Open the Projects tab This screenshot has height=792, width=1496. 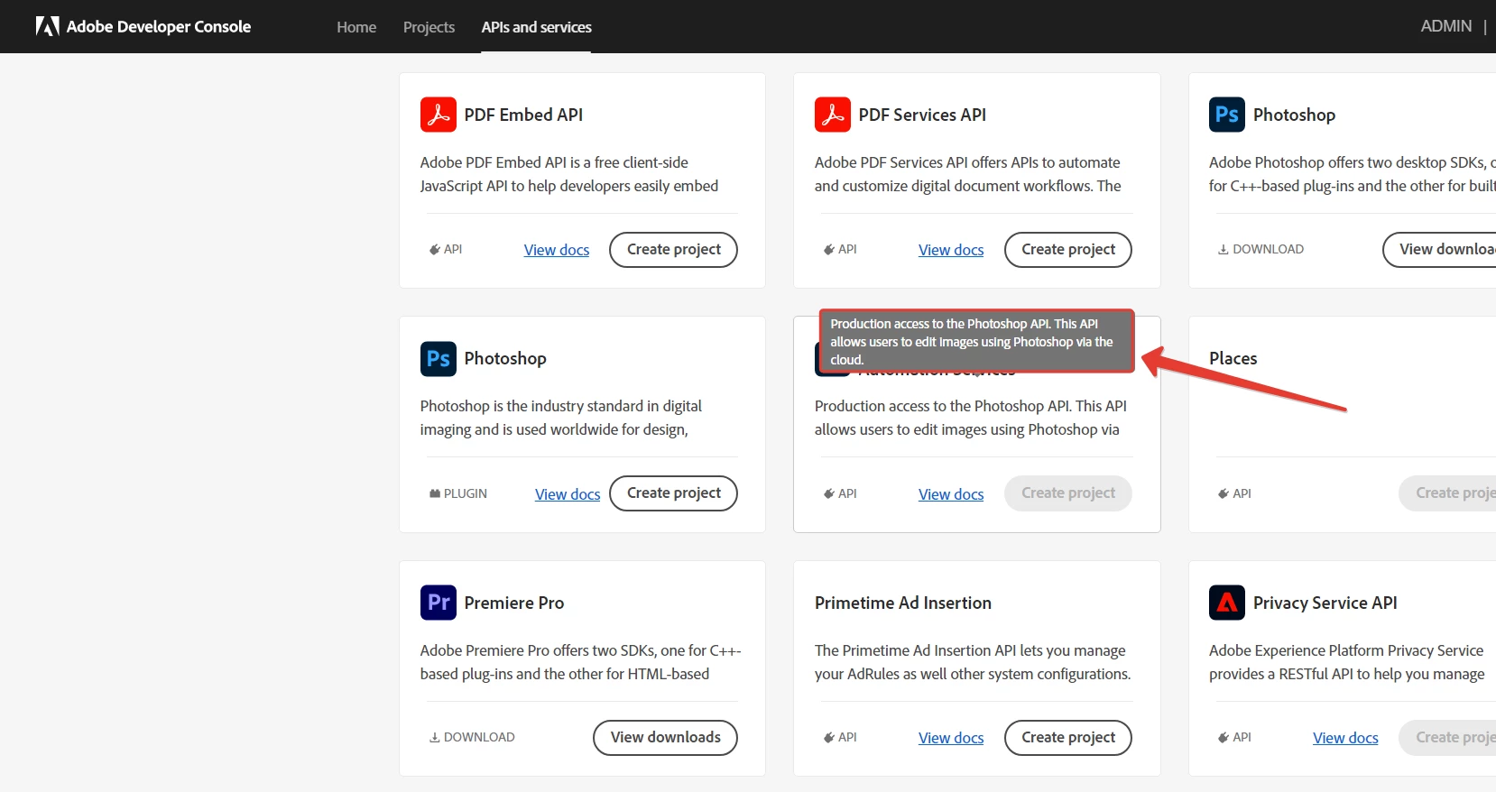[429, 27]
